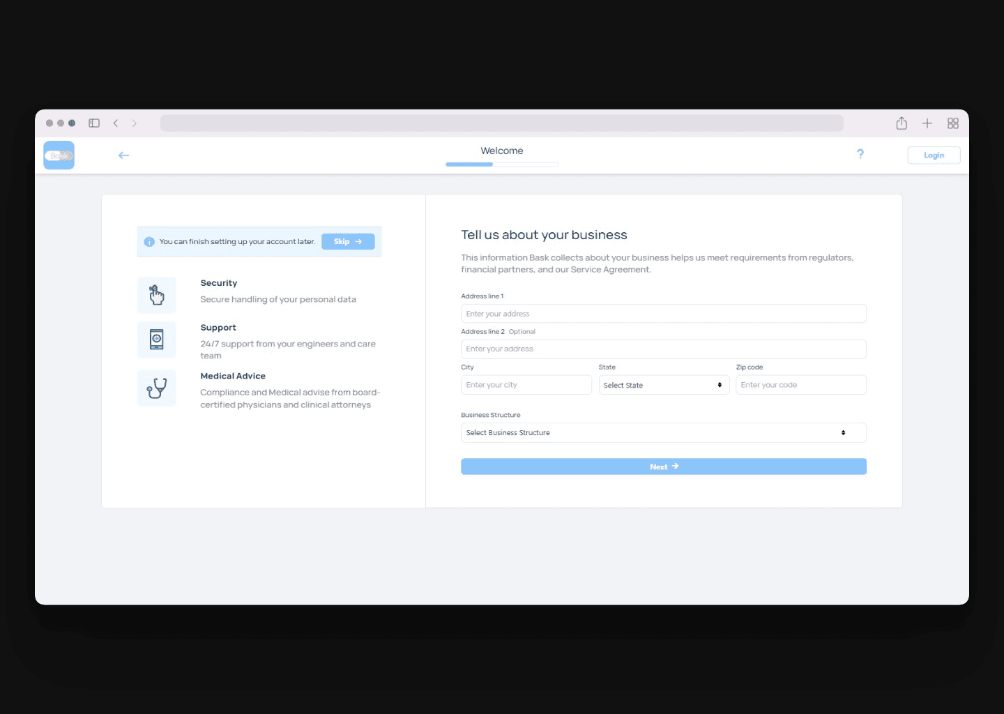This screenshot has width=1004, height=714.
Task: Click the info icon in the notice banner
Action: [149, 242]
